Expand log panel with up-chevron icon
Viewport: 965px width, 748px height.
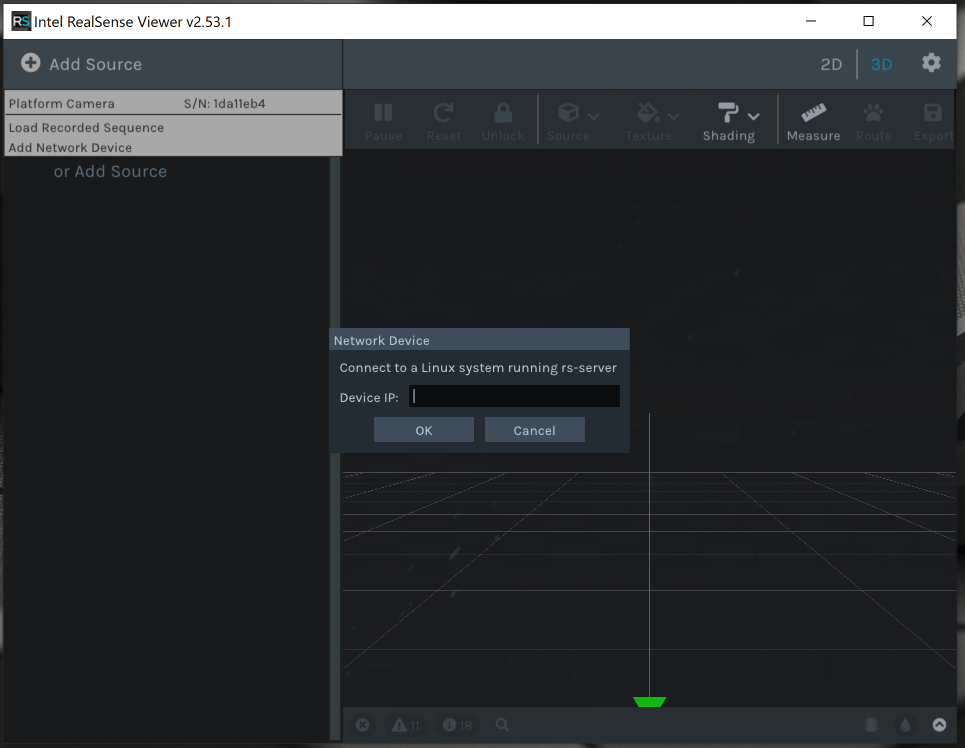(x=939, y=725)
